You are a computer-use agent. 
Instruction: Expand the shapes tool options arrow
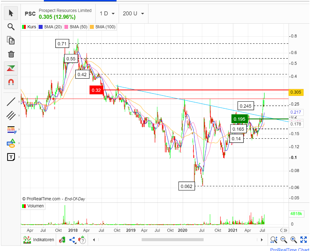(x=18, y=143)
